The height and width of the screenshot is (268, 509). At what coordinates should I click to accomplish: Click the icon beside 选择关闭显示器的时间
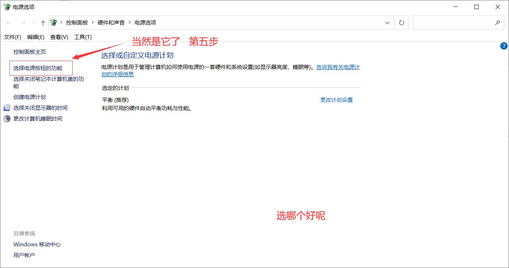tap(7, 108)
